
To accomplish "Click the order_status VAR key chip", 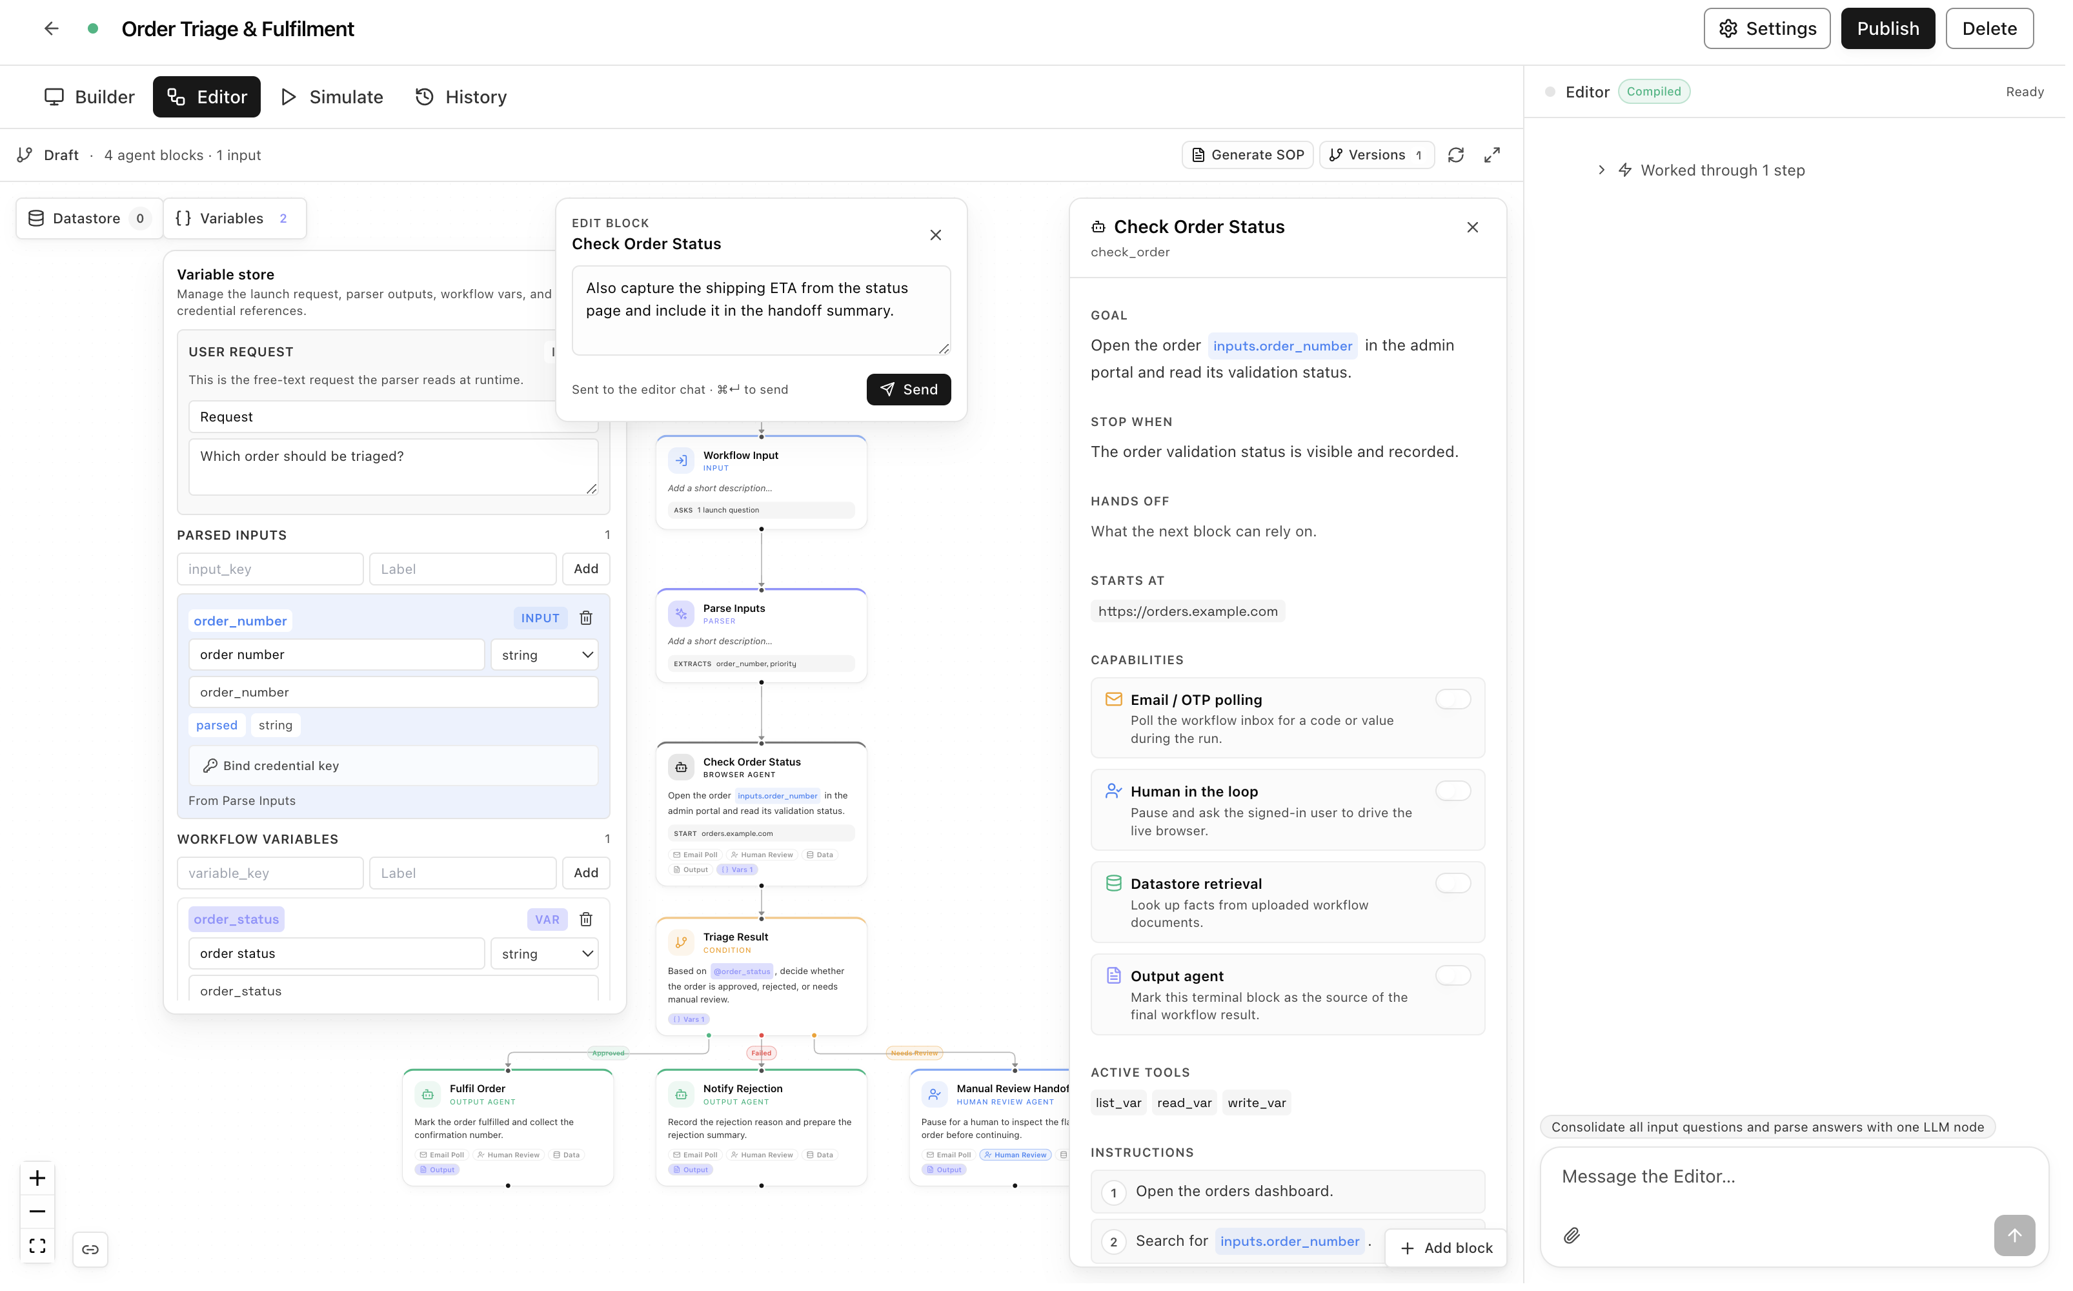I will tap(238, 923).
